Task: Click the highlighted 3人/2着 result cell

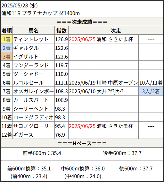Action: pyautogui.click(x=151, y=91)
